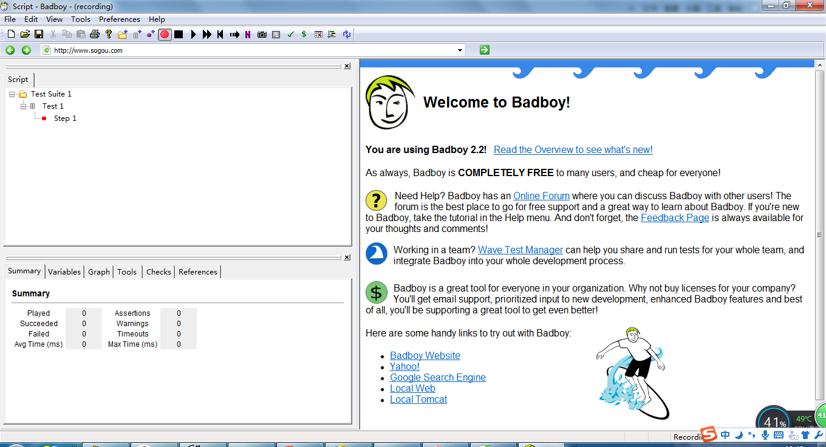
Task: Click the green Go arrow beside address bar
Action: (x=484, y=50)
